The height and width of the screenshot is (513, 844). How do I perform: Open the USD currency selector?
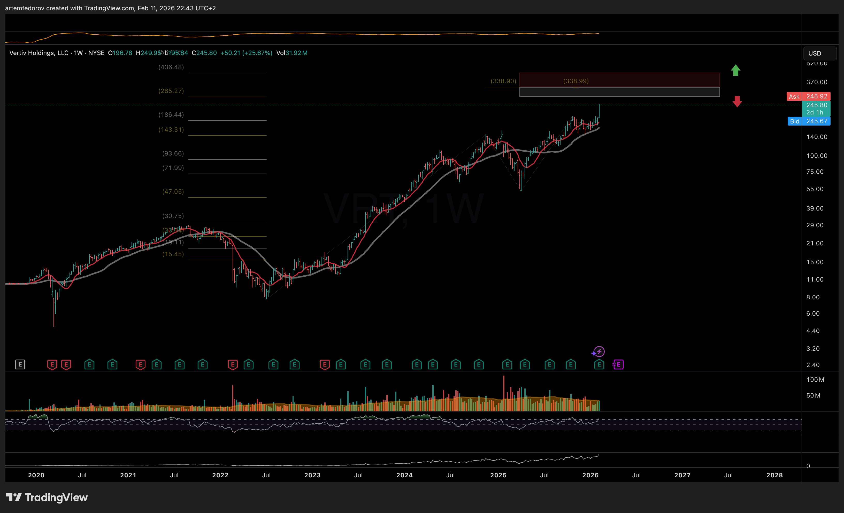click(x=820, y=53)
